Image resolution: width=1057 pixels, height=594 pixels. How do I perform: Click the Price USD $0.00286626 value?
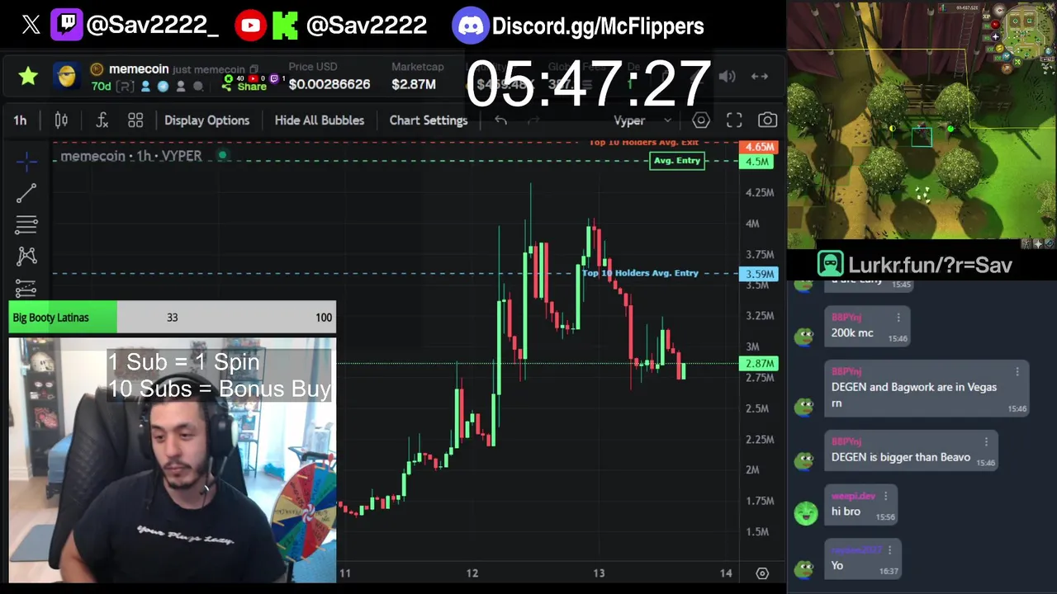[x=329, y=84]
